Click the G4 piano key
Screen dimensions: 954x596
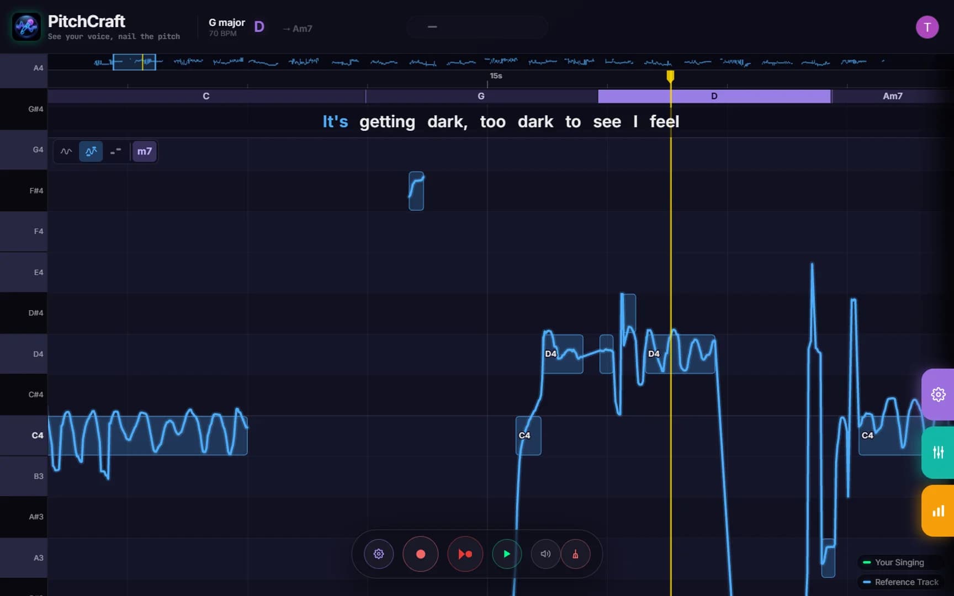tap(24, 150)
